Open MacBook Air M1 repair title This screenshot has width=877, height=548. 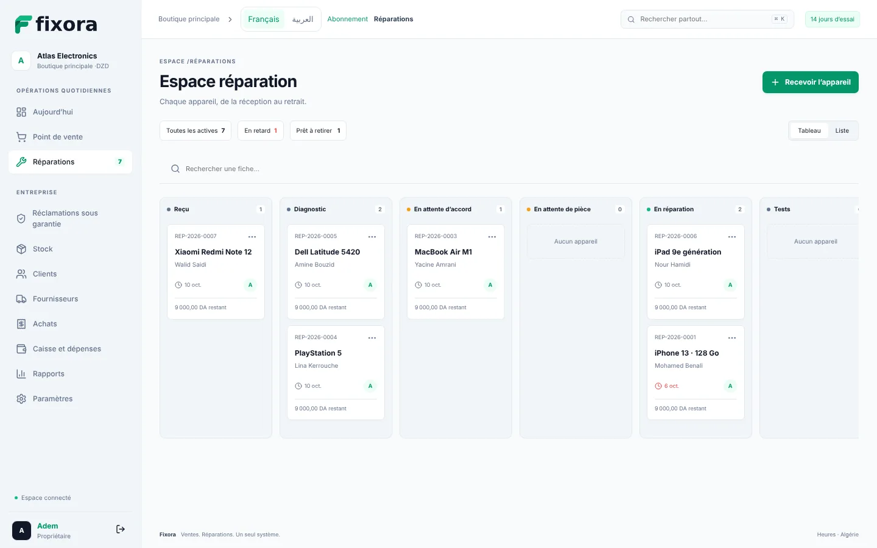click(x=443, y=252)
